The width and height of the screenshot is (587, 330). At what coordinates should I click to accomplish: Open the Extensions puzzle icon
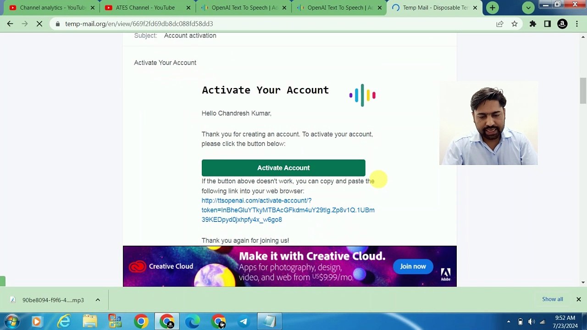[x=533, y=23]
